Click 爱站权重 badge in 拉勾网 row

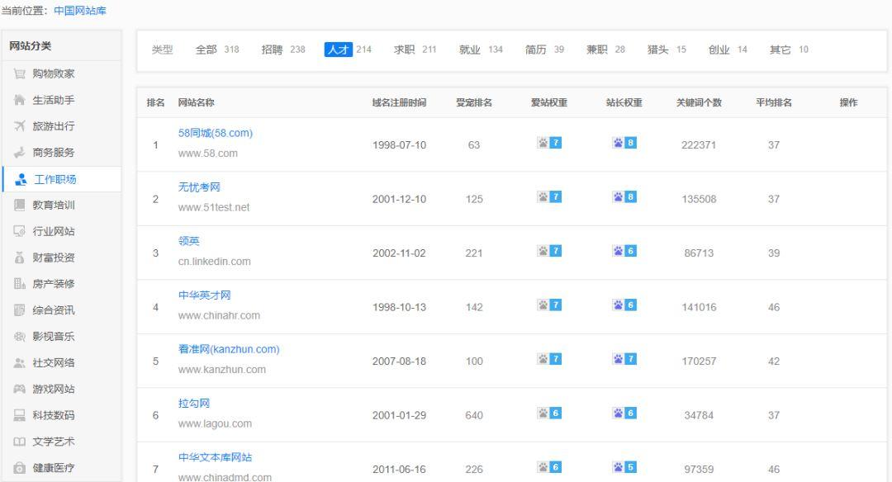click(x=549, y=413)
